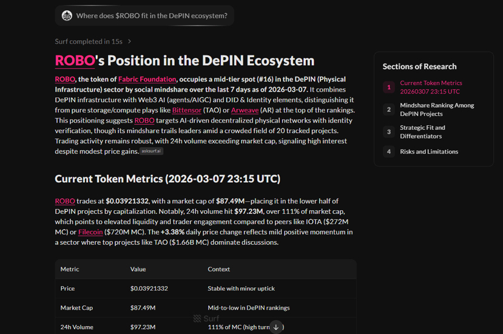Screen dimensions: 503x334
Task: Click 'Surf completed in 15s' text
Action: (89, 41)
